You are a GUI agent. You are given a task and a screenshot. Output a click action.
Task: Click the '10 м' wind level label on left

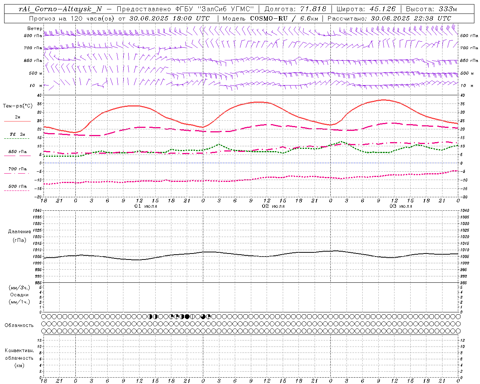tap(36, 85)
